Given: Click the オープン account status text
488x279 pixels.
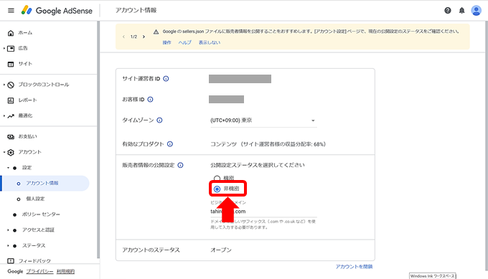Looking at the screenshot, I should [221, 250].
